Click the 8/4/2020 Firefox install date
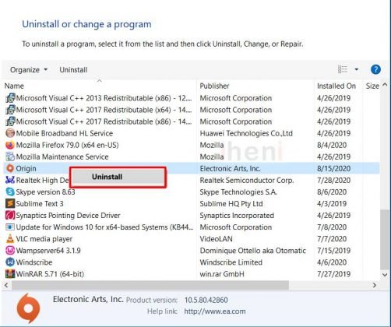 pos(332,145)
